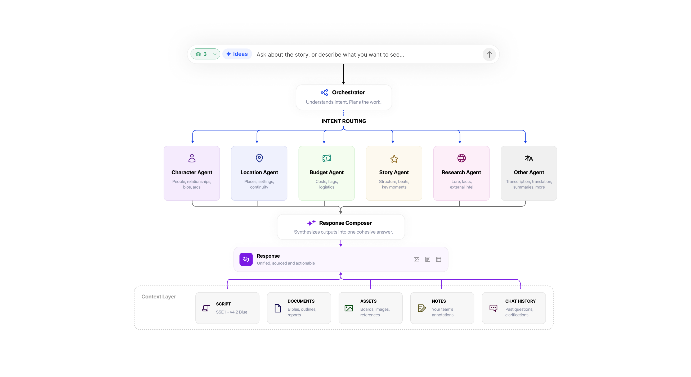Open the Story Agent card title
This screenshot has height=377, width=691.
(394, 172)
